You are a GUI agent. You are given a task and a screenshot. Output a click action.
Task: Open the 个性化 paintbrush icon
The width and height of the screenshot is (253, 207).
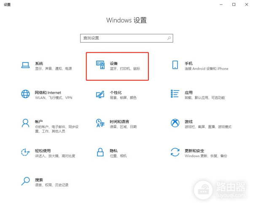pos(100,94)
